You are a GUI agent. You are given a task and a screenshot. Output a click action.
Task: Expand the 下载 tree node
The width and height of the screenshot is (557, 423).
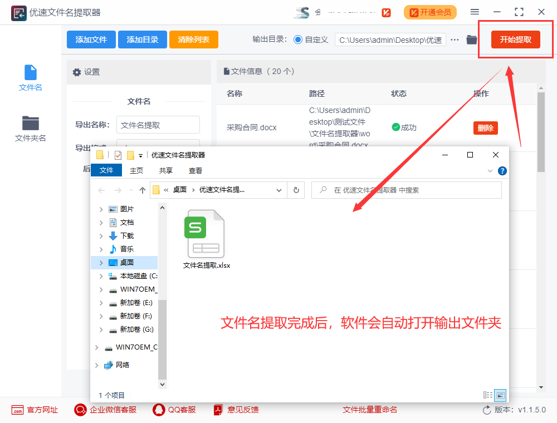[101, 236]
